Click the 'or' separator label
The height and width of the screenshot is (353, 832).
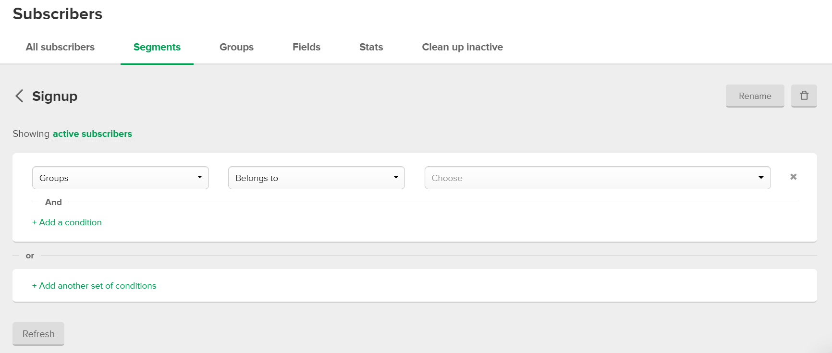click(30, 256)
